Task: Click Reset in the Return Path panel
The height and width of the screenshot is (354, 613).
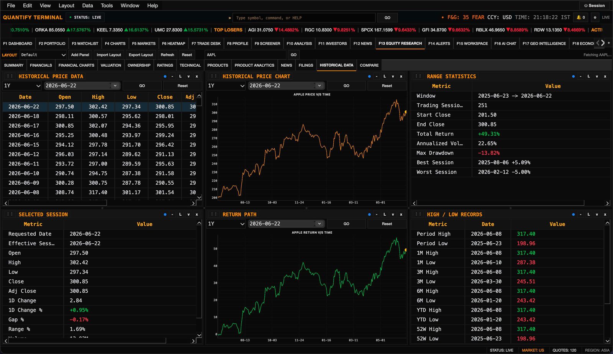Action: click(387, 224)
